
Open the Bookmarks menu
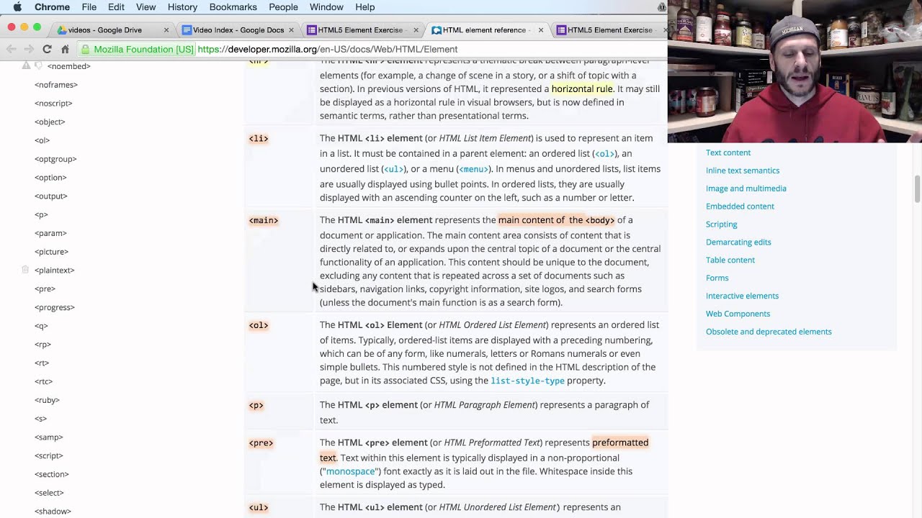point(233,7)
